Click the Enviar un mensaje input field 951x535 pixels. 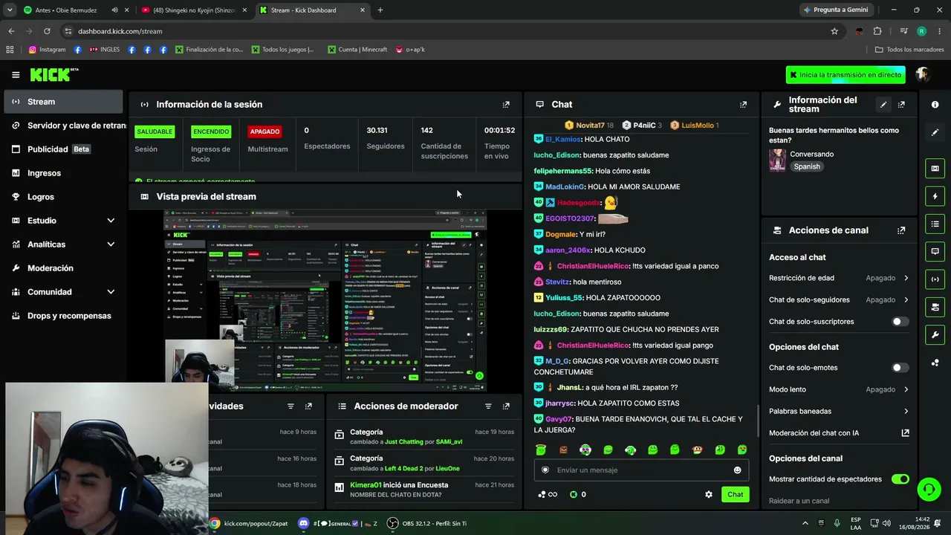640,470
